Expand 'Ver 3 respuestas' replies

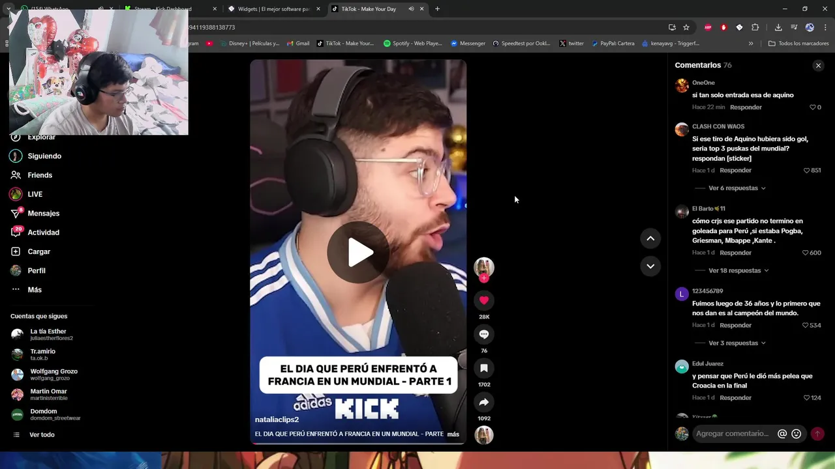pyautogui.click(x=737, y=343)
